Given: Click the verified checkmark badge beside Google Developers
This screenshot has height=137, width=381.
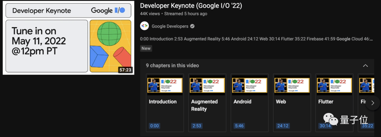Looking at the screenshot, I should pos(192,26).
